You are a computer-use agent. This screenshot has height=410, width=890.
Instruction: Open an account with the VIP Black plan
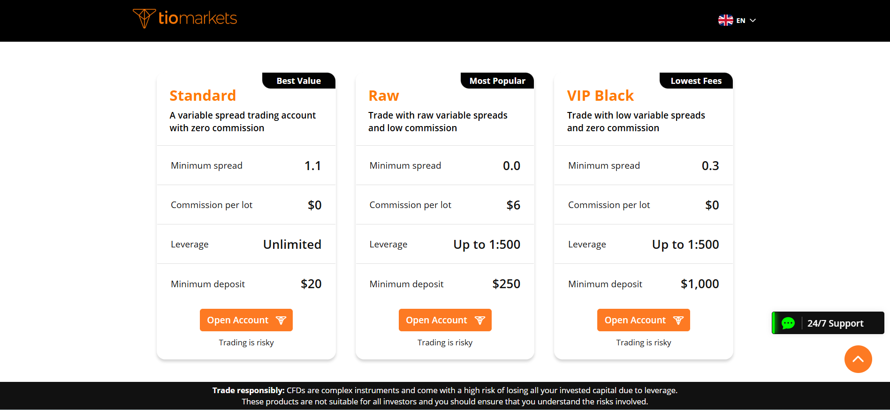tap(643, 320)
